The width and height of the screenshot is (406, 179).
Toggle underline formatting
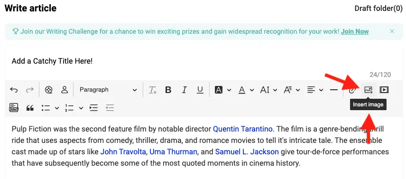tap(200, 90)
